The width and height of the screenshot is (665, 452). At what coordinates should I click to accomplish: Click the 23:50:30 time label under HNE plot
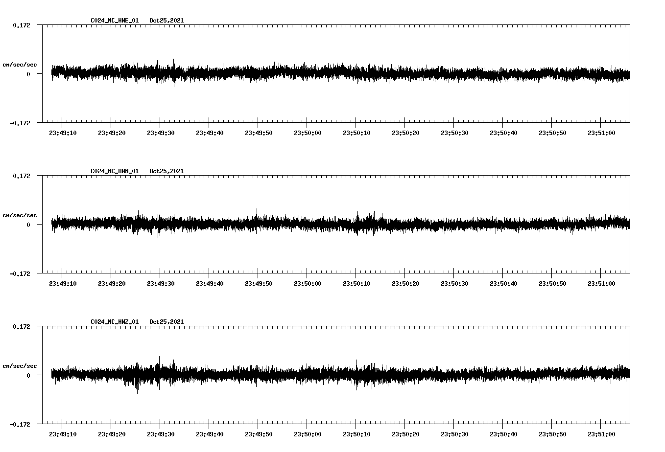click(x=454, y=133)
